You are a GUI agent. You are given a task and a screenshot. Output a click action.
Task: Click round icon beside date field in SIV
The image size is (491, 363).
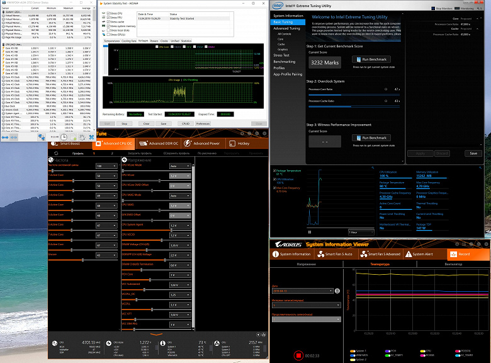(337, 291)
